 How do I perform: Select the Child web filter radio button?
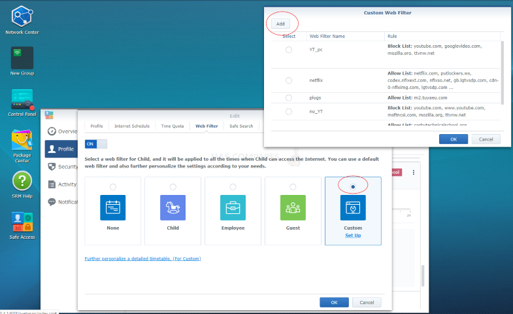173,186
